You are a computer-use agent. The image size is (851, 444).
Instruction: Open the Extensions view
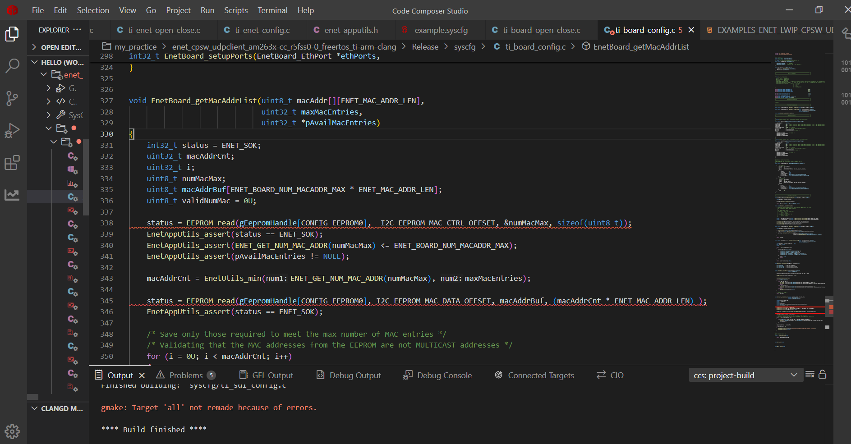12,163
